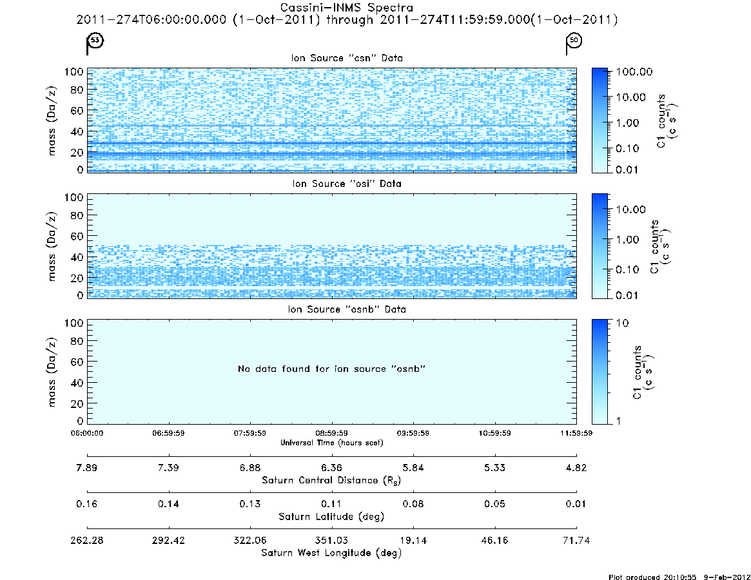Click the 0.16 latitude value
751x580 pixels.
click(x=86, y=504)
